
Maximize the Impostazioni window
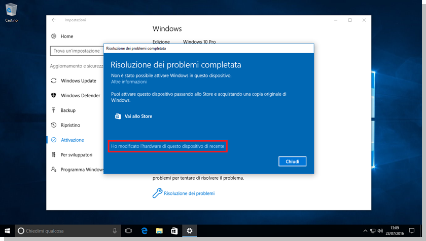350,20
